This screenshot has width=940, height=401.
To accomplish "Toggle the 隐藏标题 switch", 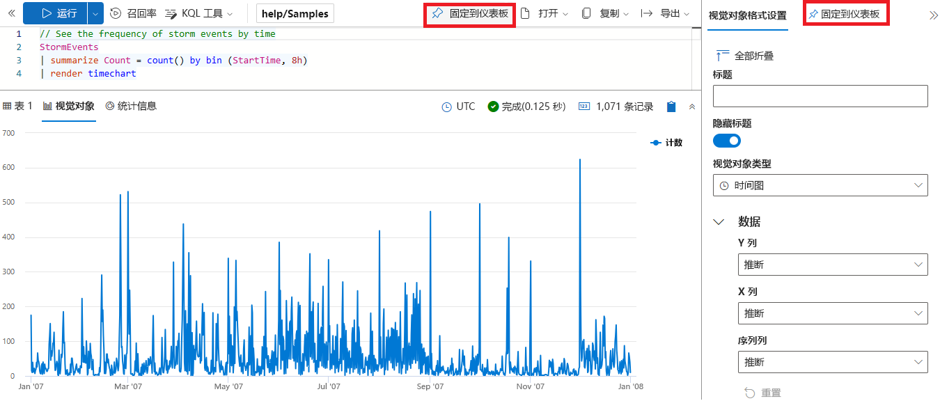I will click(727, 141).
